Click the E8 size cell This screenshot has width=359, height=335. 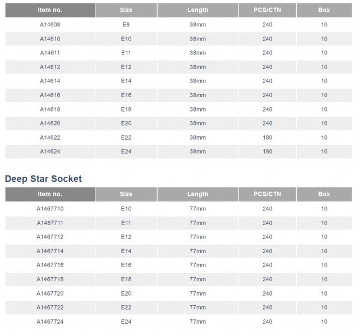126,25
